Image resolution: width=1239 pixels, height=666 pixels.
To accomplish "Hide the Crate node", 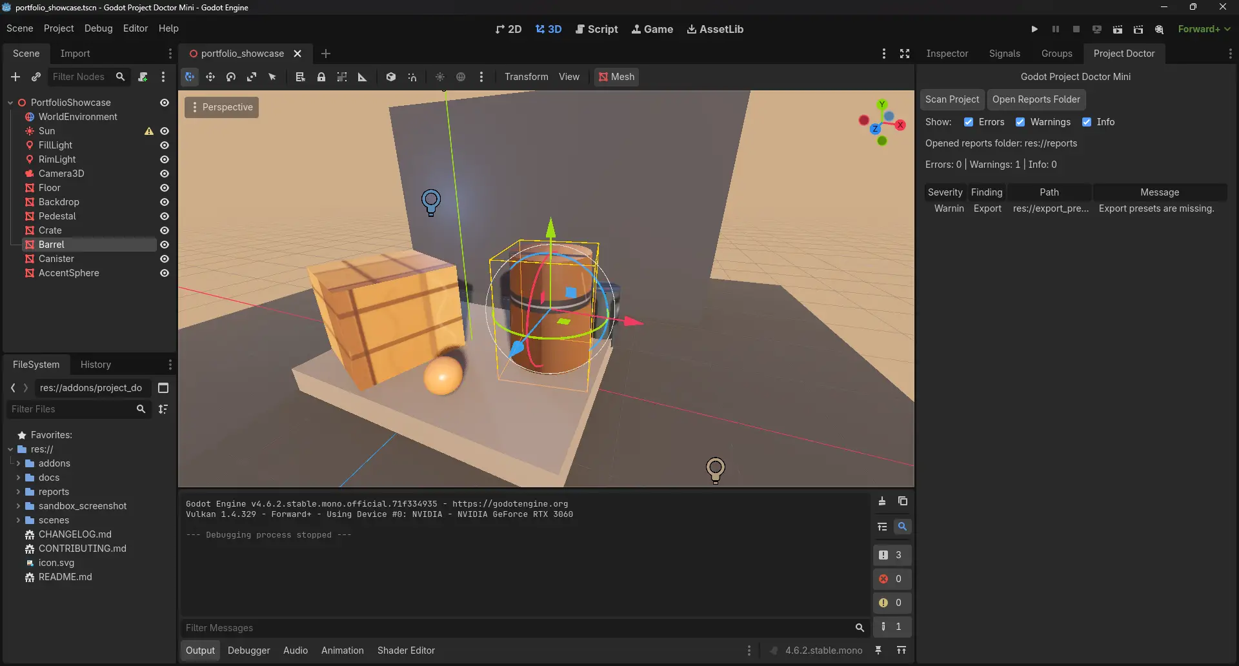I will 165,230.
